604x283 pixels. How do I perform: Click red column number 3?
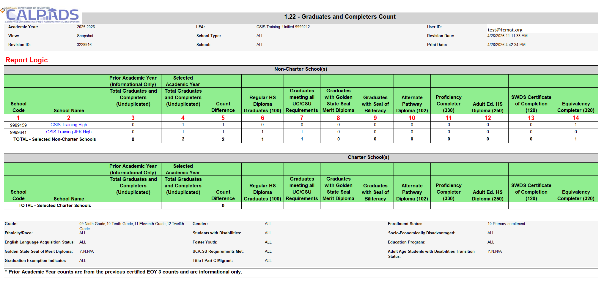pos(133,118)
